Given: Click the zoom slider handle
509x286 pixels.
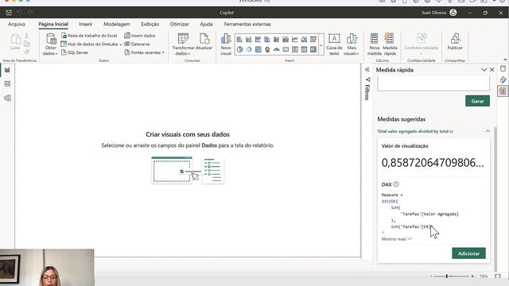Looking at the screenshot, I should tap(447, 276).
